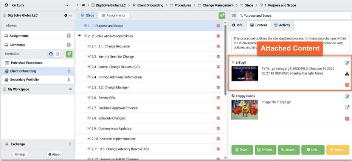
Task: Download the jnTLq5 attachment
Action: 347,74
